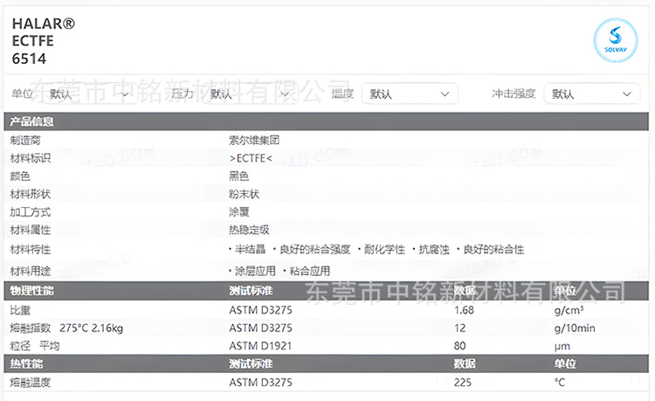This screenshot has height=401, width=655.
Task: Select the melt index value 12
Action: click(x=460, y=328)
